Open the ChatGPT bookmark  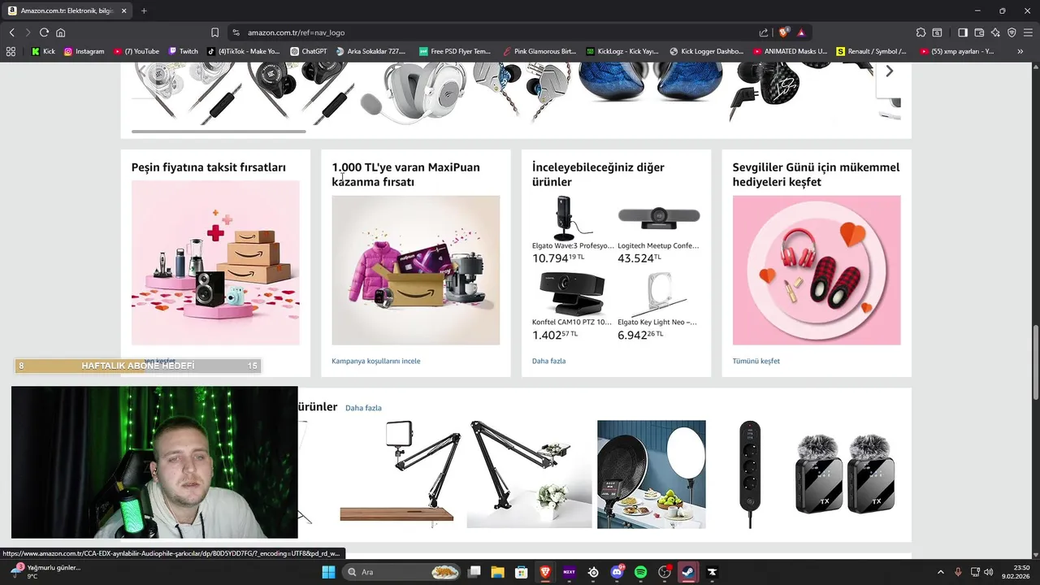(309, 51)
